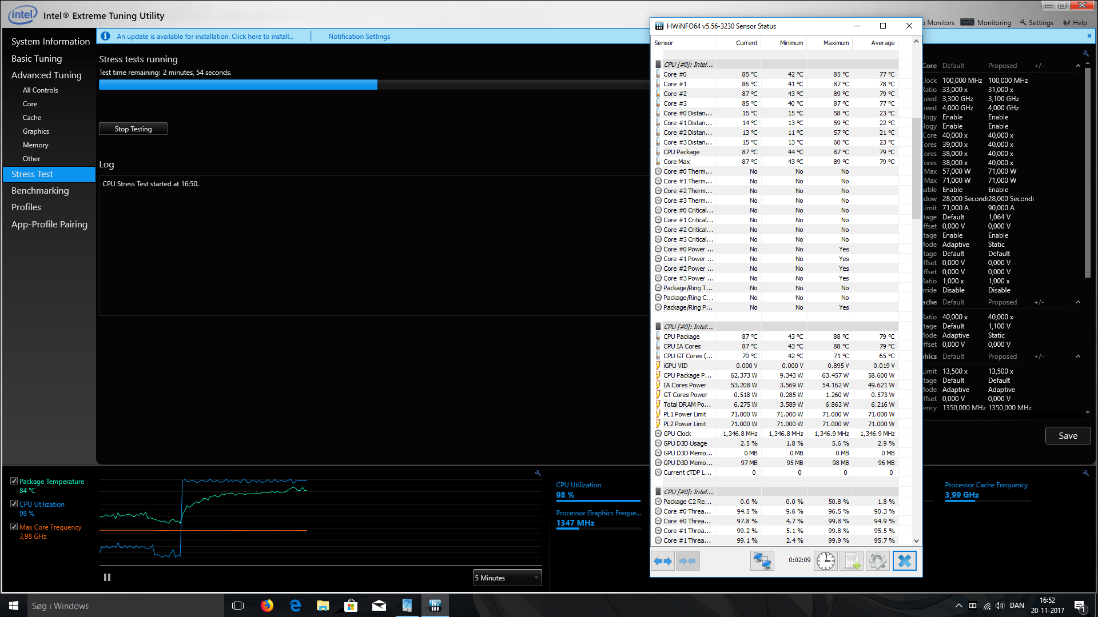The height and width of the screenshot is (617, 1098).
Task: Select the Stress Test sidebar item
Action: (x=49, y=174)
